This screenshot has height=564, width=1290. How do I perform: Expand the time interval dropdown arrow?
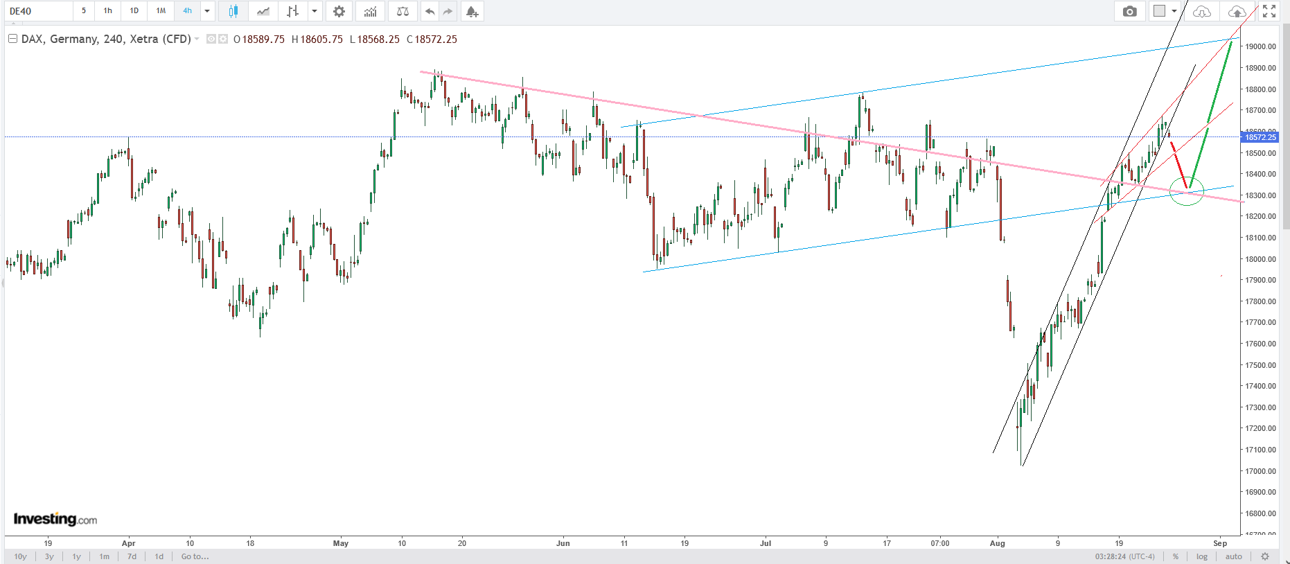tap(207, 11)
